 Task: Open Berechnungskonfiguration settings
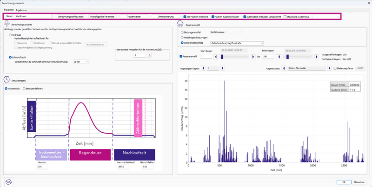point(71,17)
